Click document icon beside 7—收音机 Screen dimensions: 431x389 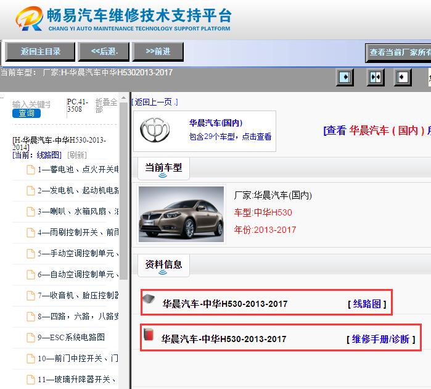pyautogui.click(x=30, y=296)
